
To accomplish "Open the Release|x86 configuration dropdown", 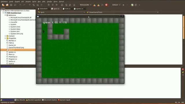I will pos(86,5).
